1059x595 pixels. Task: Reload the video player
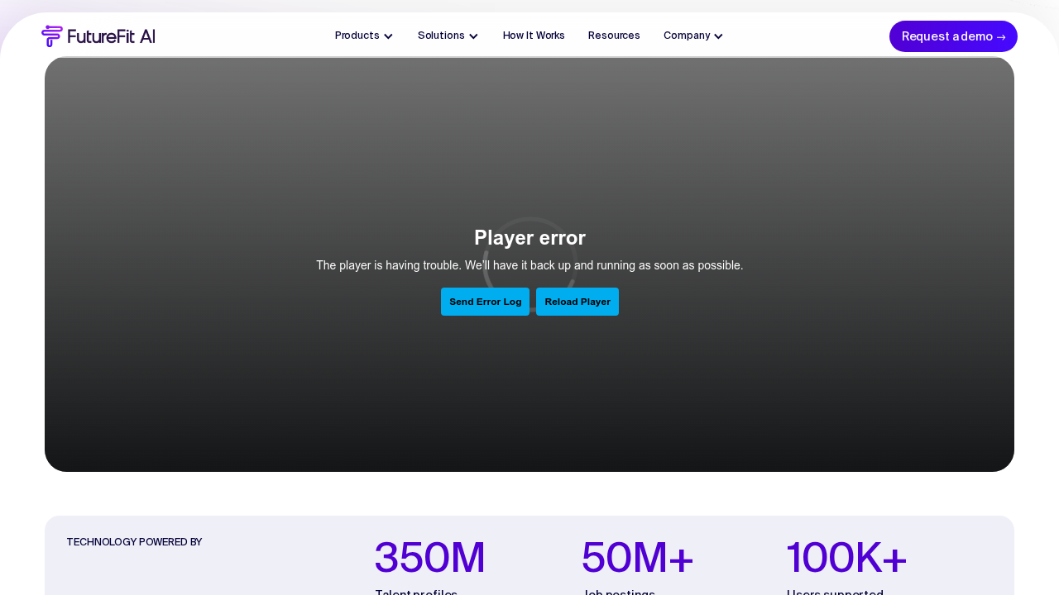pyautogui.click(x=577, y=302)
